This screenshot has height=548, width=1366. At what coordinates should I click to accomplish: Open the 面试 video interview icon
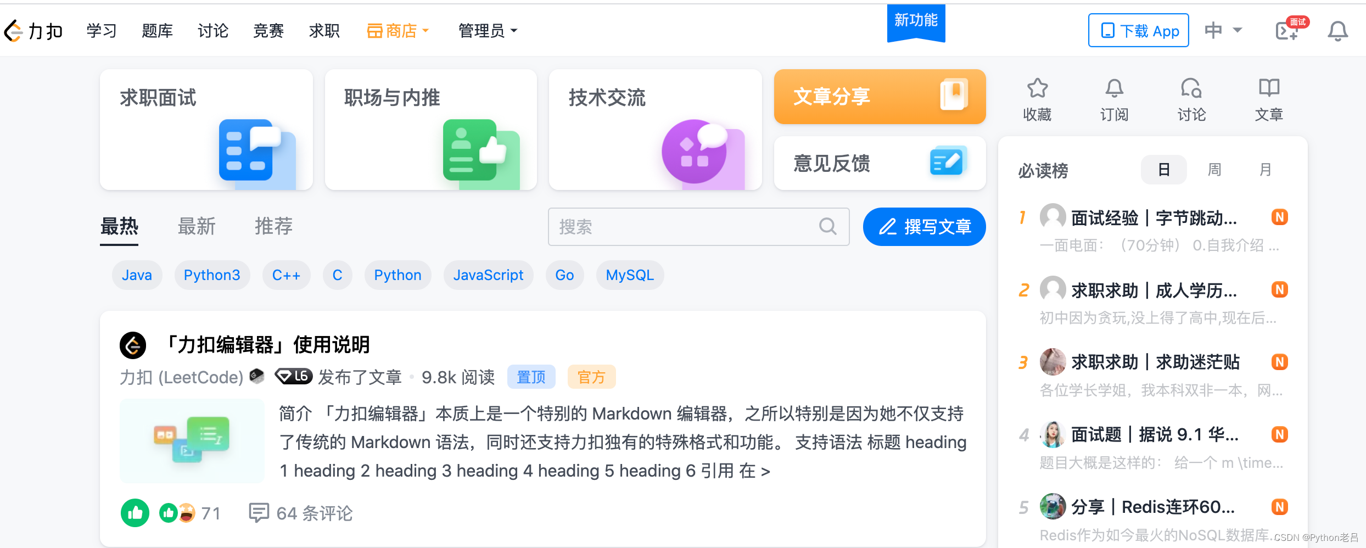tap(1291, 29)
